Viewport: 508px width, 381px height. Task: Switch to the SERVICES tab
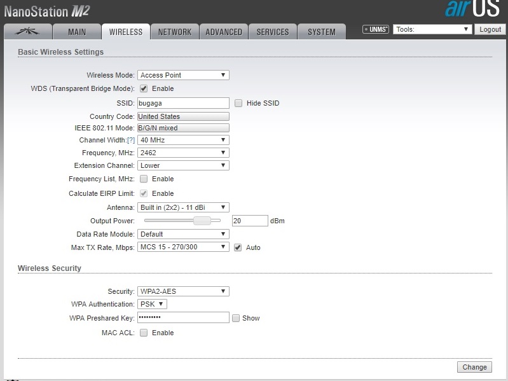[x=273, y=31]
